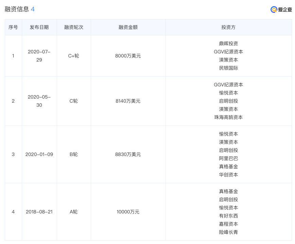Screen dimensions: 295x244
Task: Click the 融资金额 column header
Action: [128, 27]
